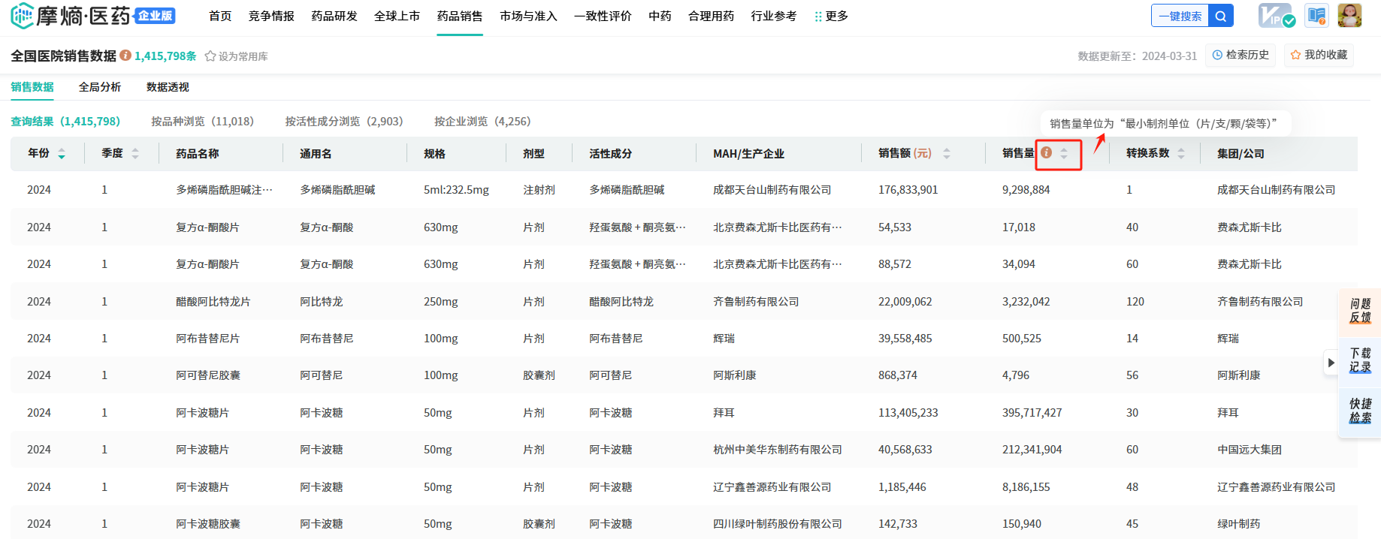Go to 首页 menu
This screenshot has height=539, width=1381.
coord(220,17)
